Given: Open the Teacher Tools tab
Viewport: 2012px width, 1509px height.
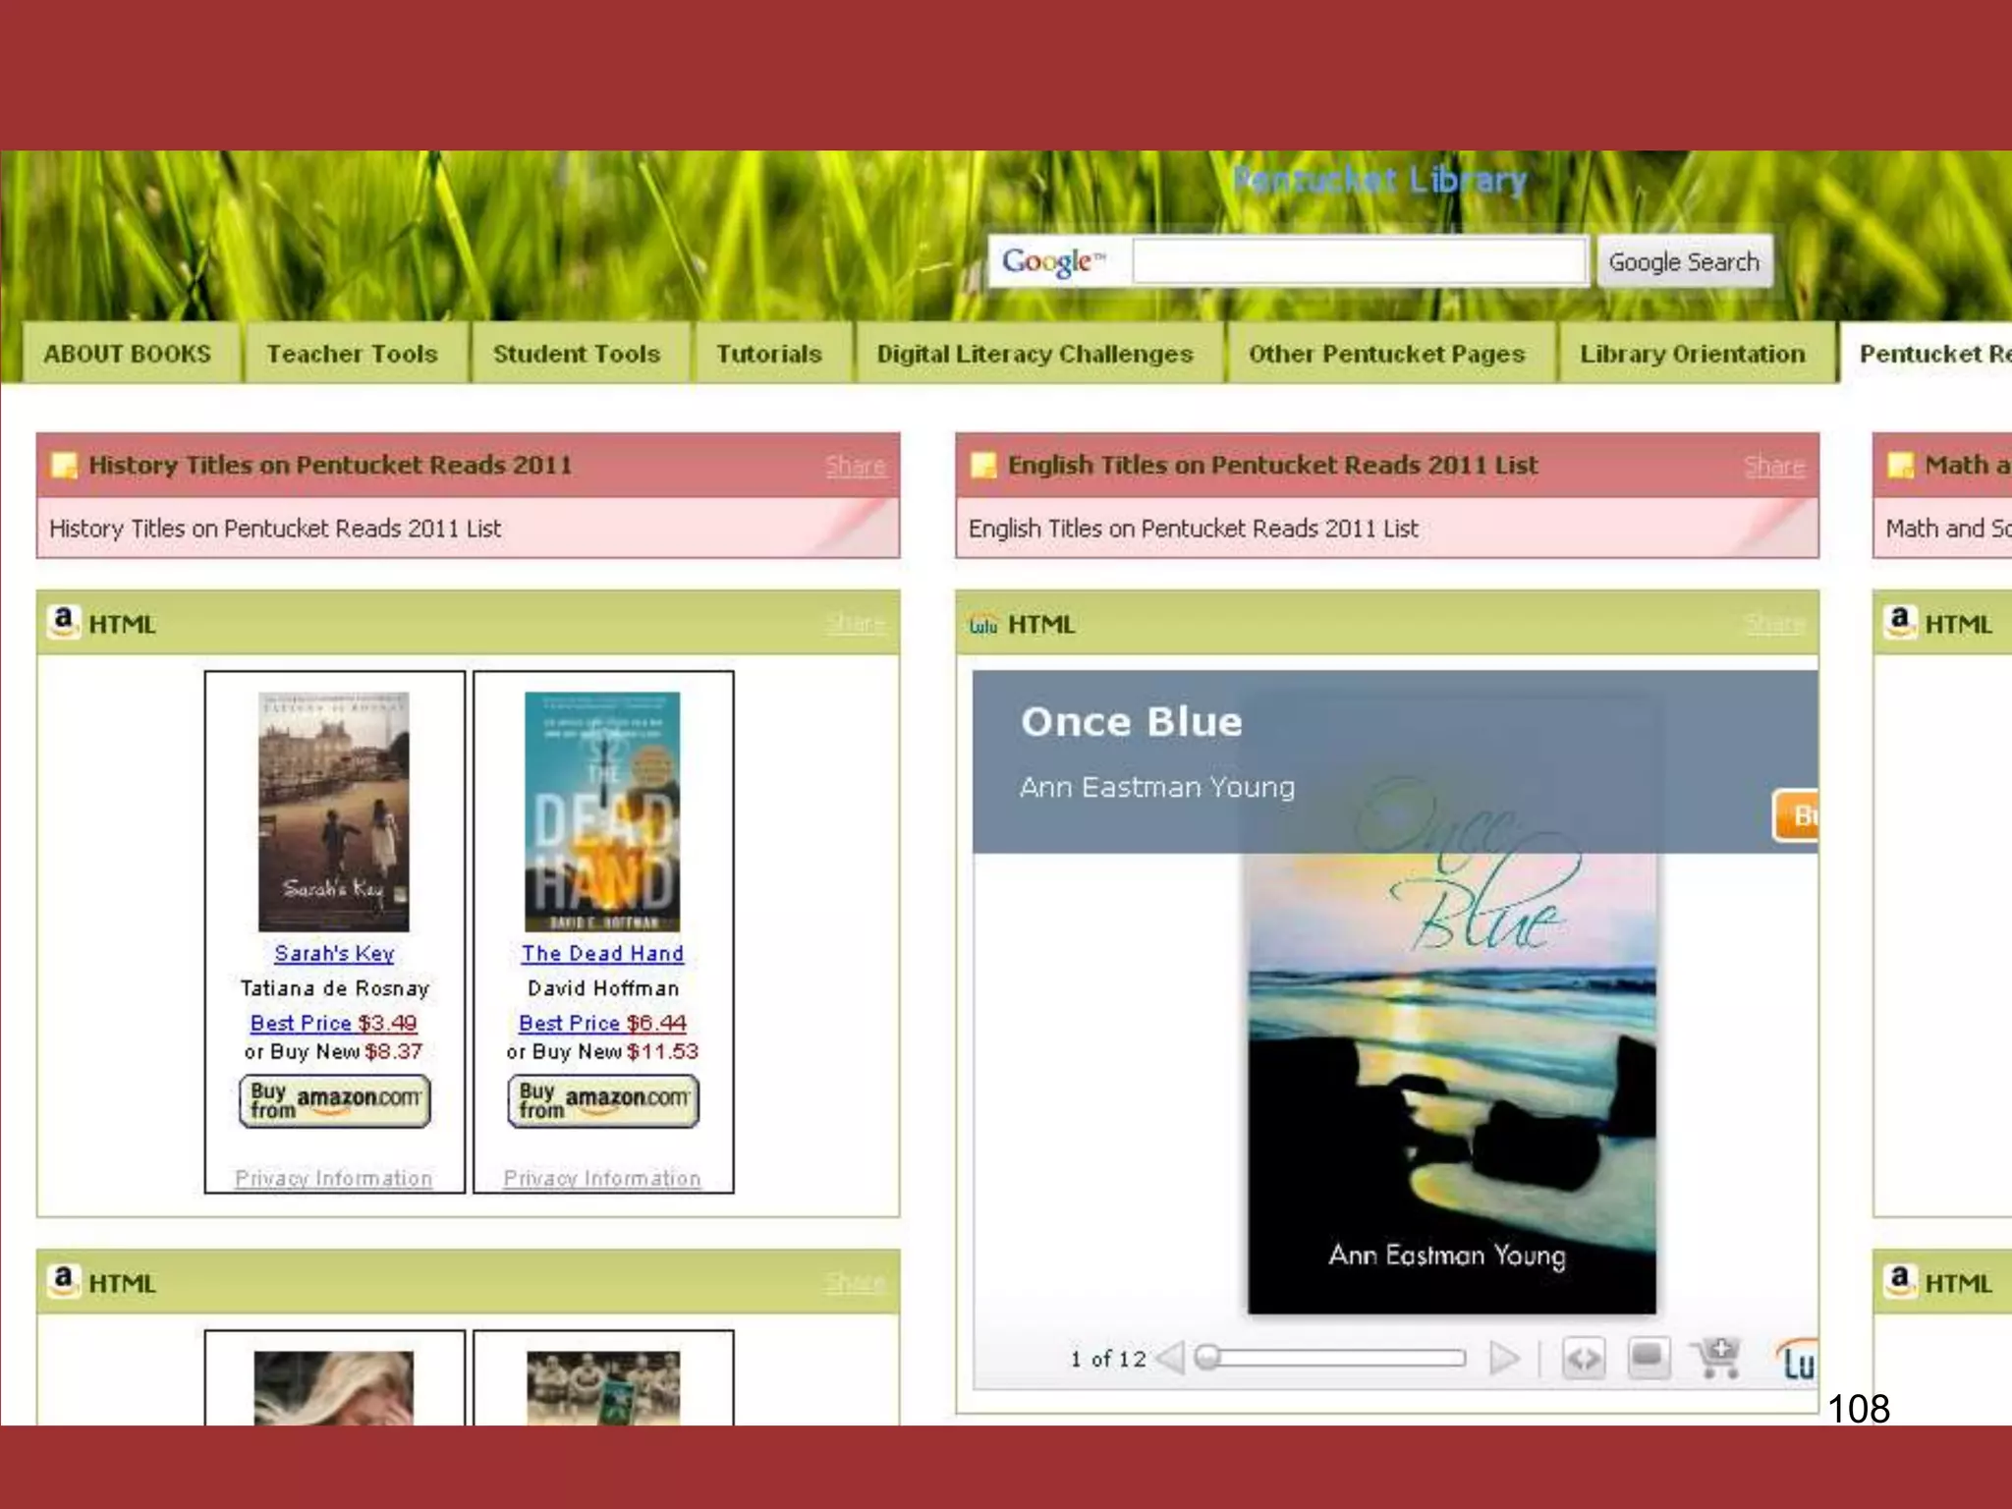Looking at the screenshot, I should pyautogui.click(x=352, y=354).
